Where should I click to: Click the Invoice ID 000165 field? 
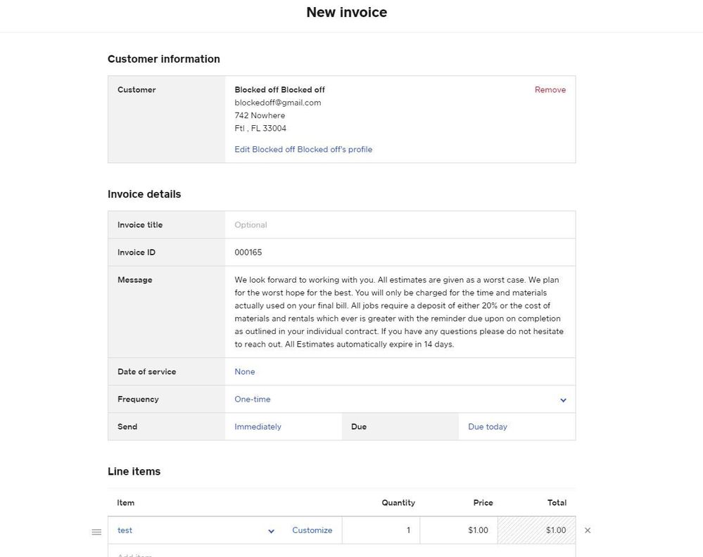400,252
